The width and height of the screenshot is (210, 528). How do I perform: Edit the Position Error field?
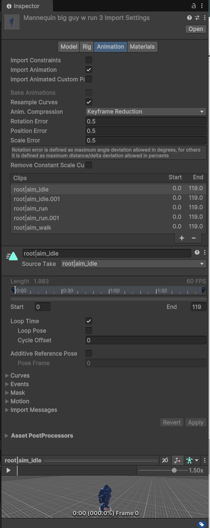pos(146,131)
